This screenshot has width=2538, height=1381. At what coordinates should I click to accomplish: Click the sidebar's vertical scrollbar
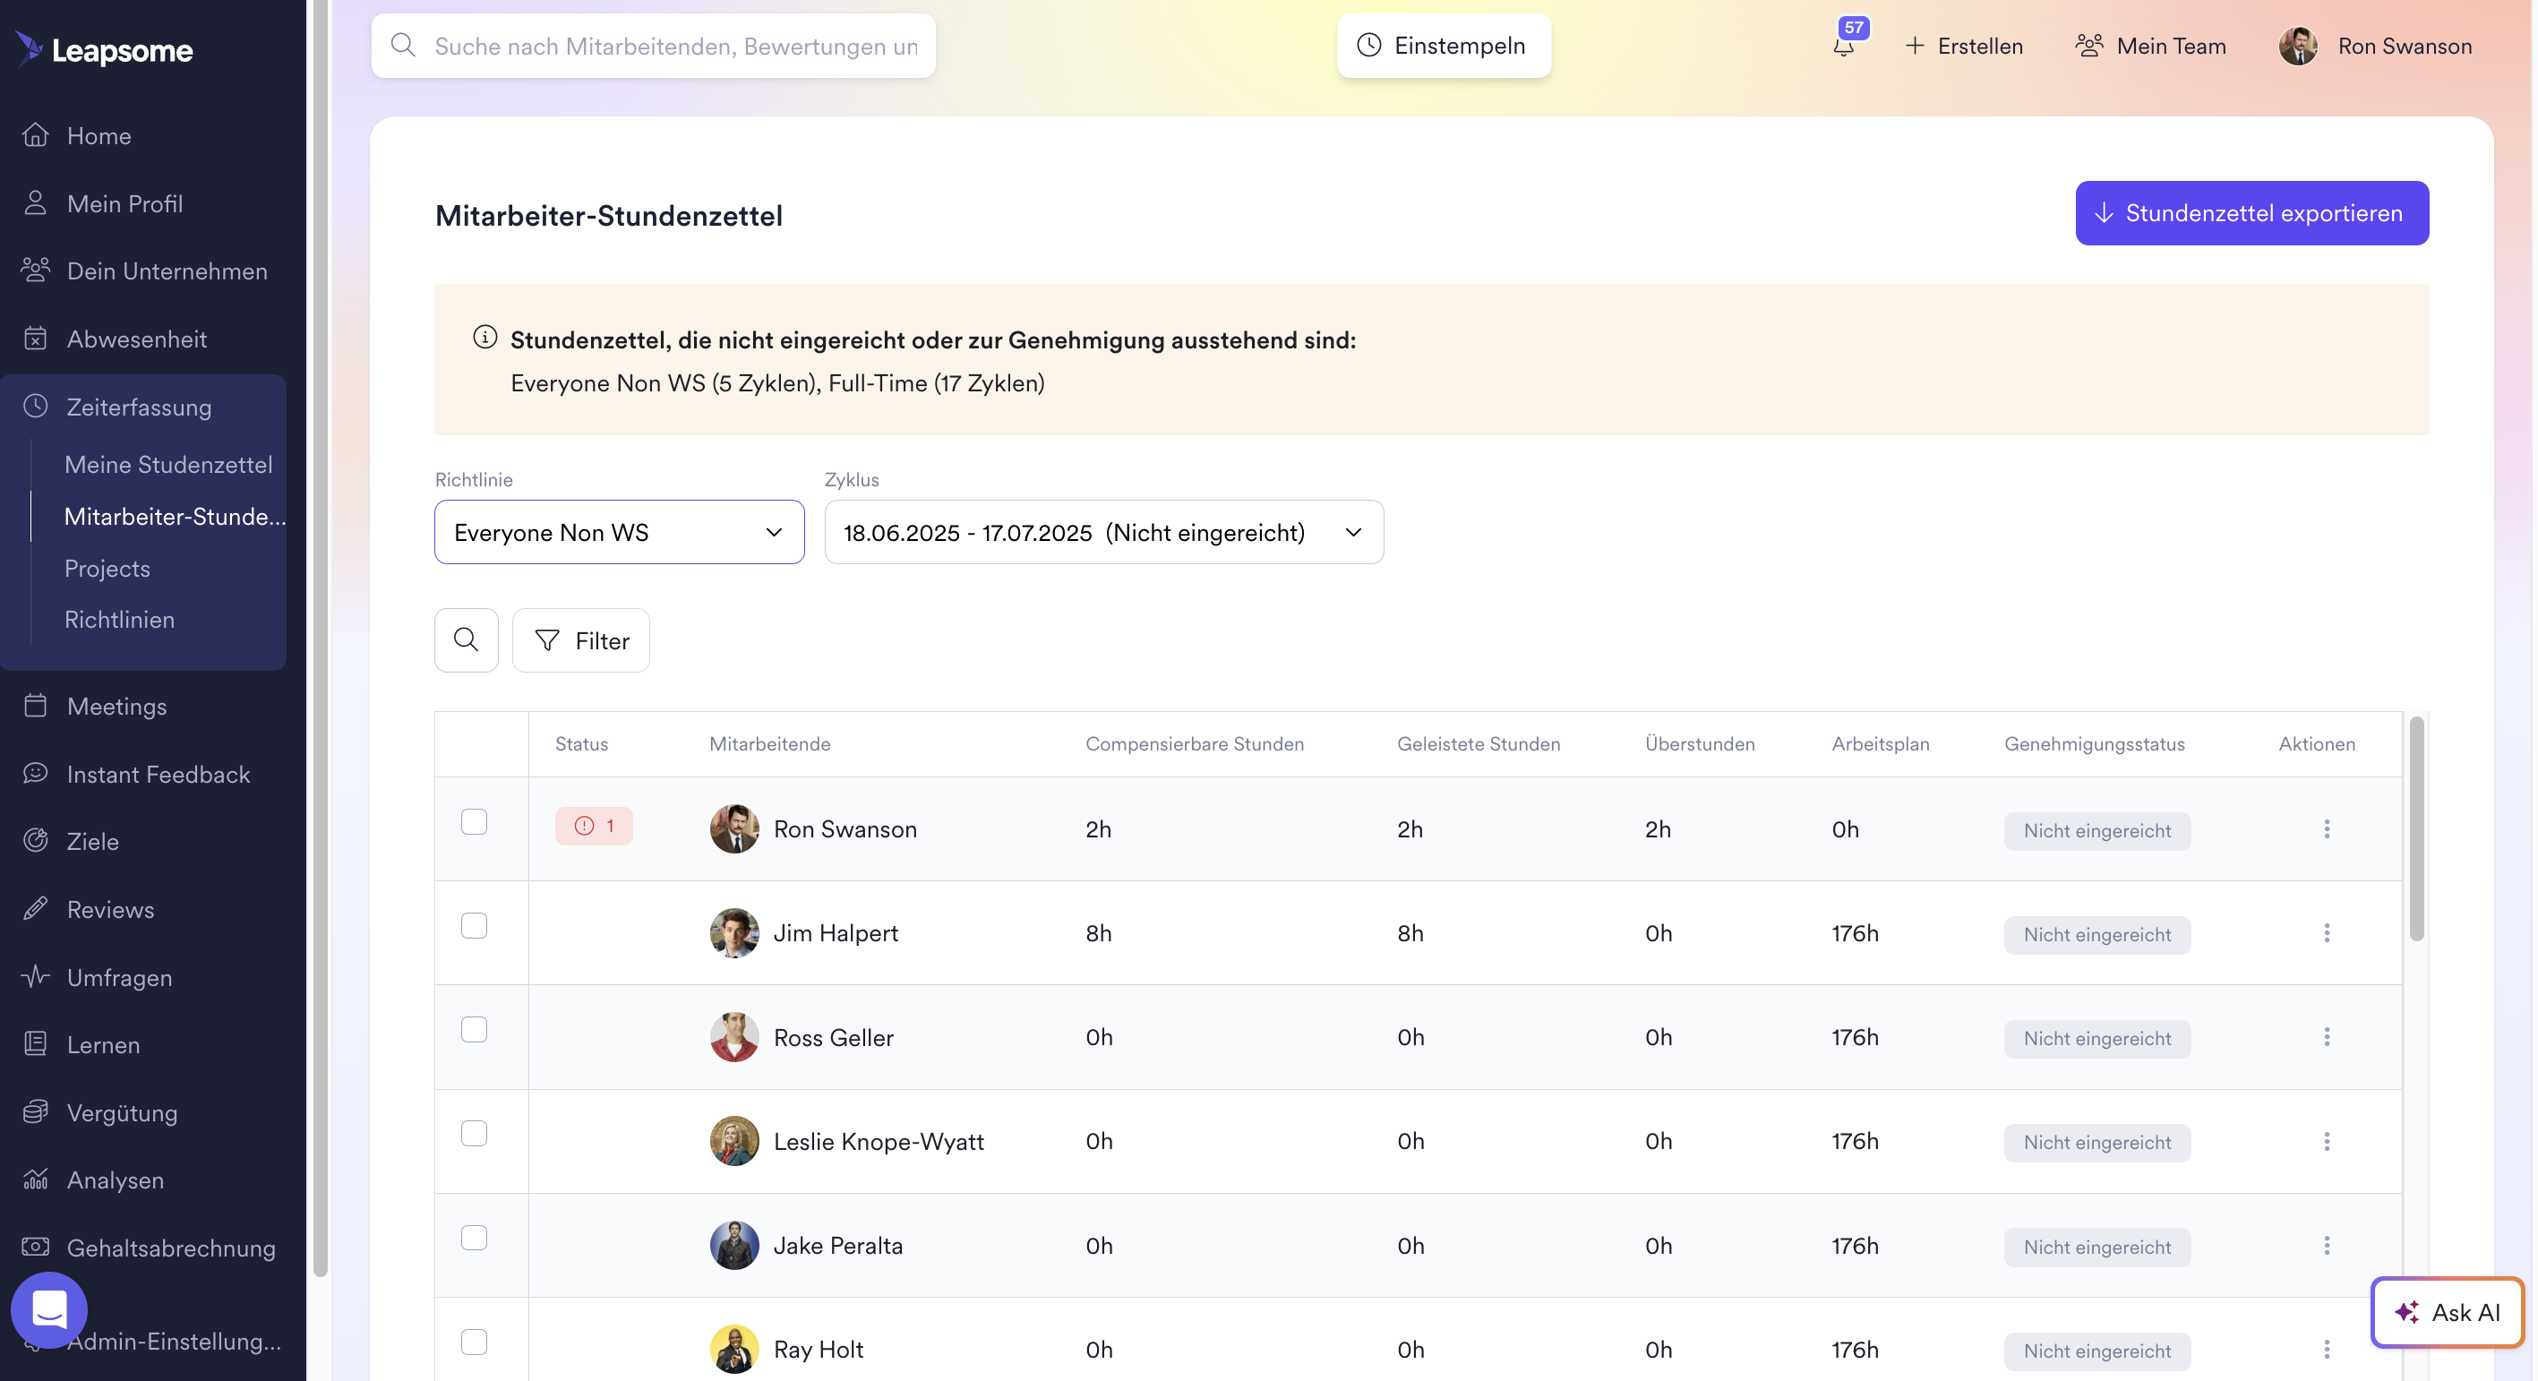click(x=319, y=640)
